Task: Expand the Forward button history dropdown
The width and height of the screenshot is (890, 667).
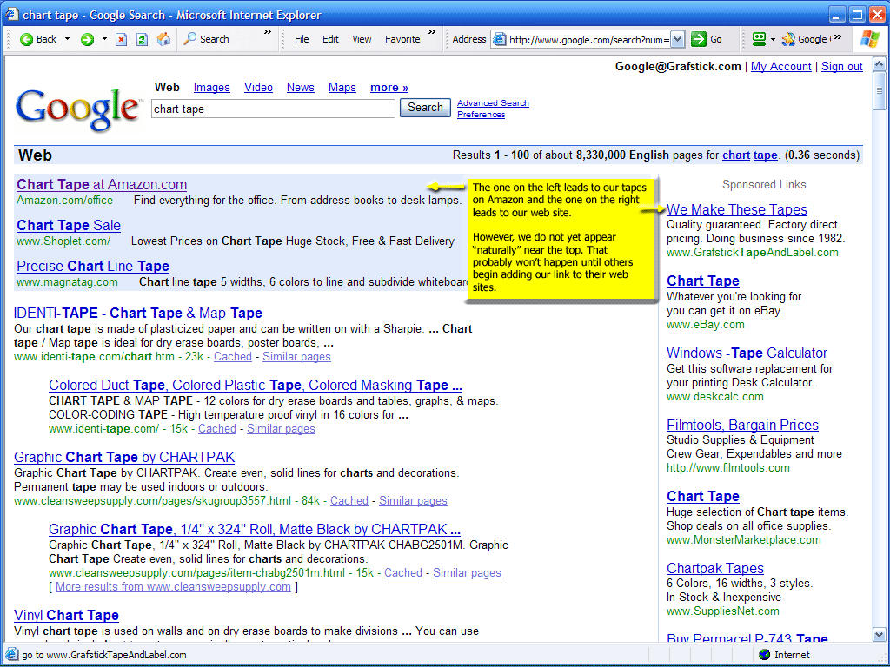Action: pyautogui.click(x=104, y=39)
